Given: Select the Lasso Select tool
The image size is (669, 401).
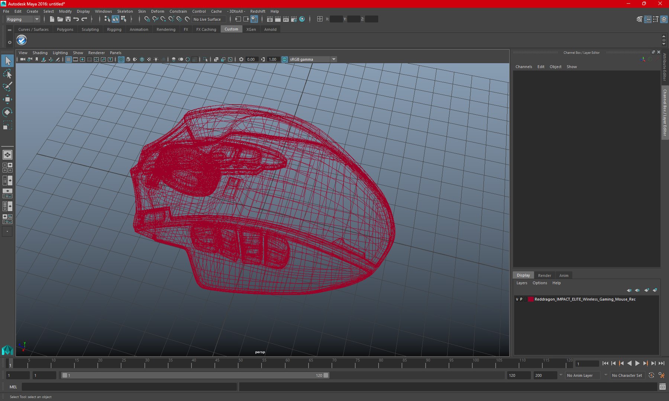Looking at the screenshot, I should [x=7, y=74].
